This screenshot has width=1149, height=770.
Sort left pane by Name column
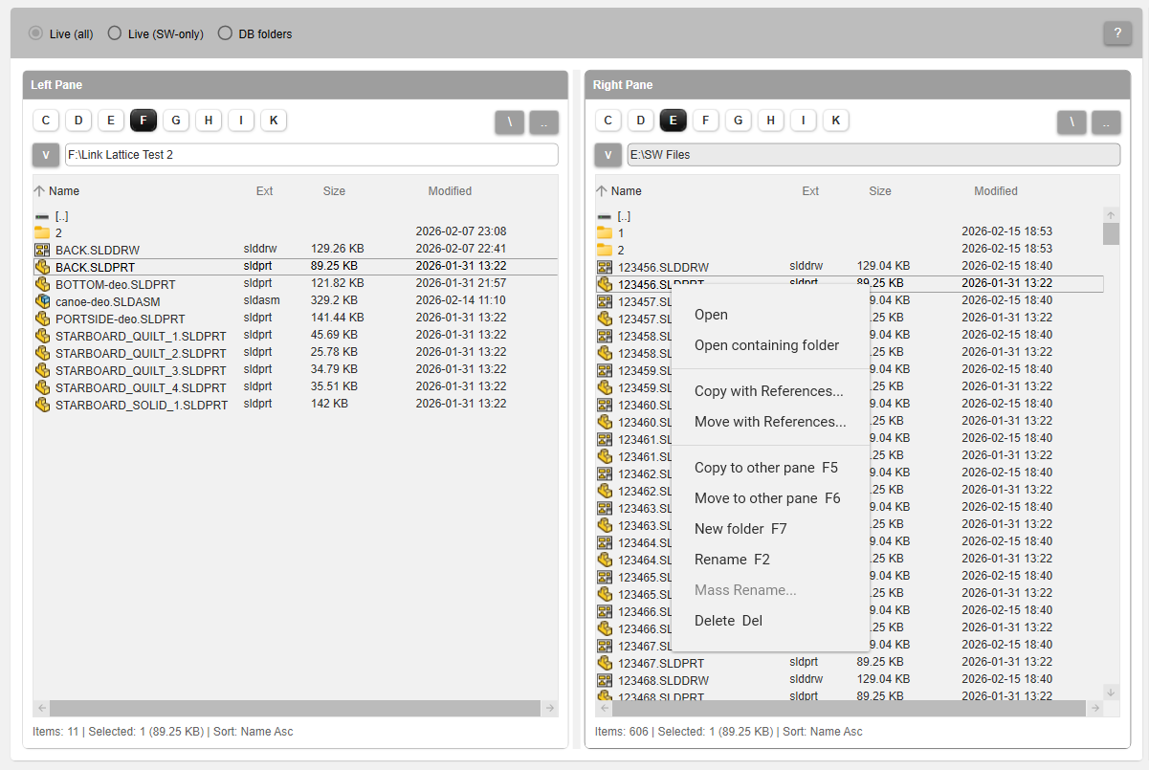pos(64,191)
